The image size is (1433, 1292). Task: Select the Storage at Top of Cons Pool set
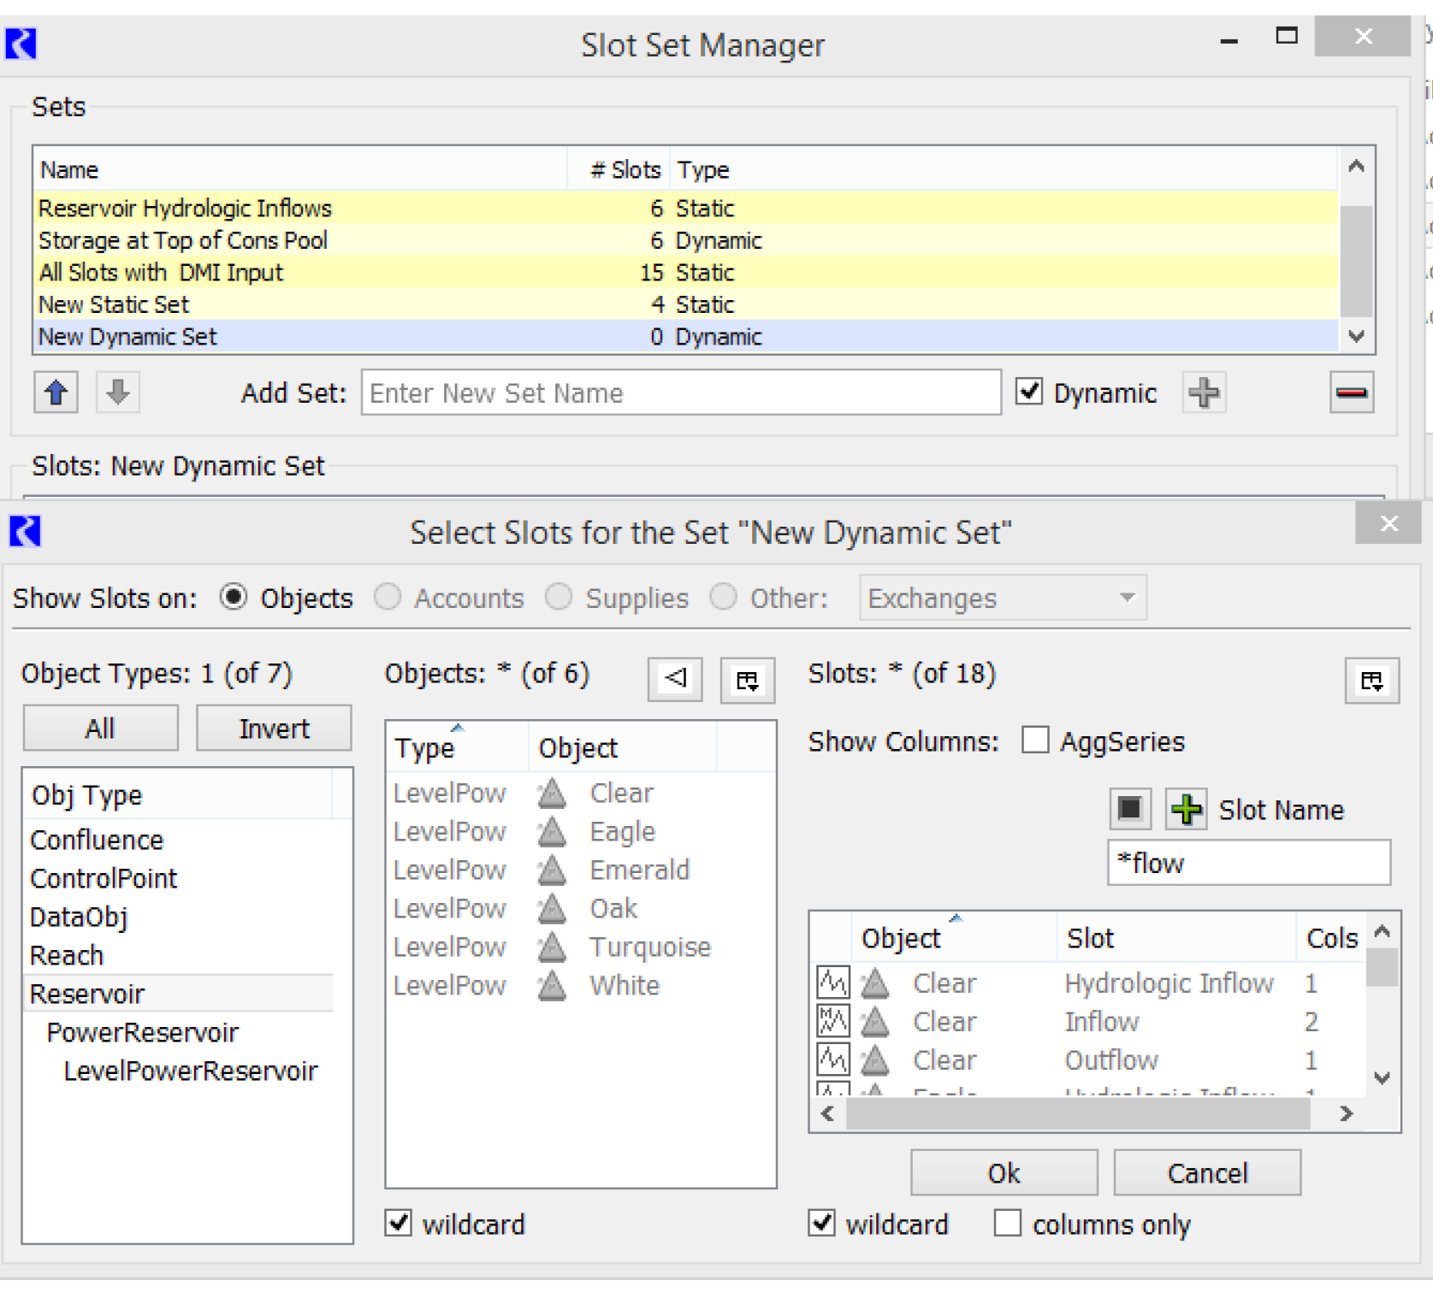183,241
